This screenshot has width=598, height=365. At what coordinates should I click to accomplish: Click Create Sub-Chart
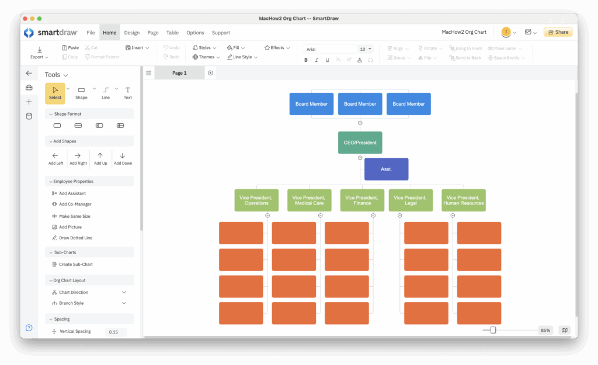(72, 265)
